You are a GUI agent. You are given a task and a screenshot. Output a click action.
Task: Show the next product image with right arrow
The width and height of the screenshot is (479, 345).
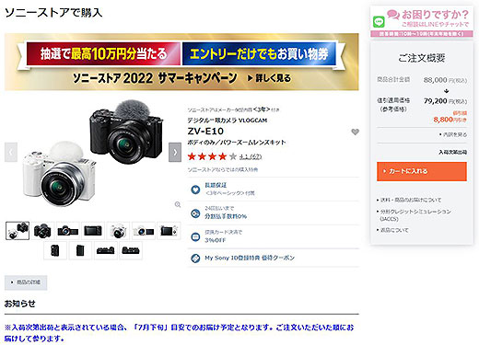(x=175, y=152)
